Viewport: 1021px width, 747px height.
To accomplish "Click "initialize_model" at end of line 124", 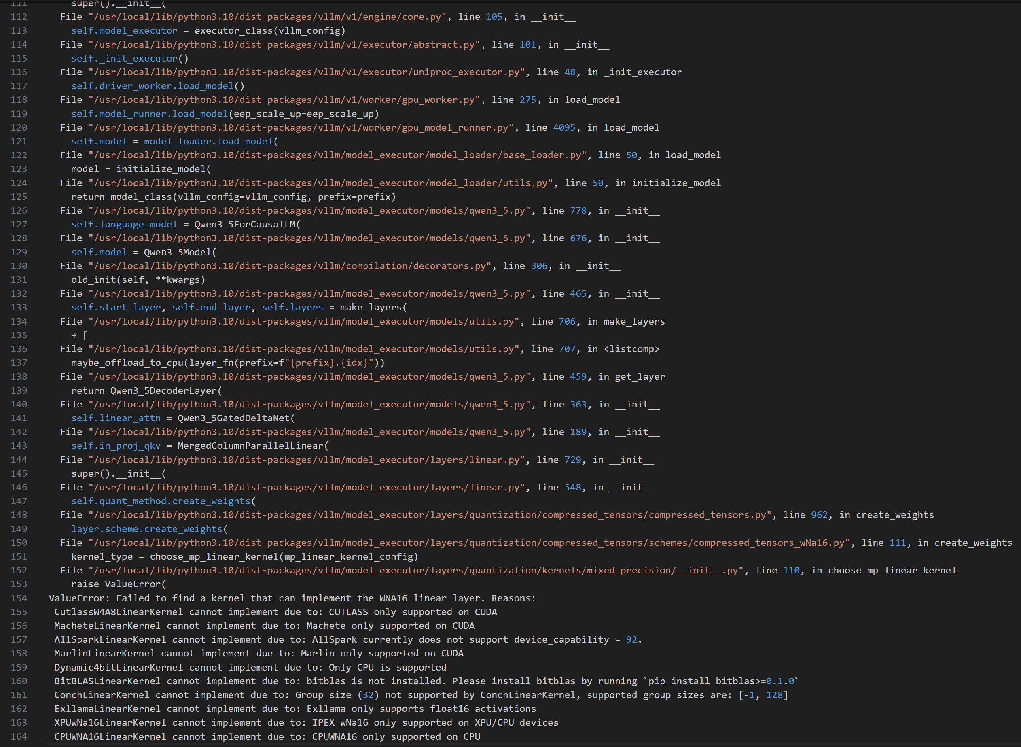I will 676,183.
